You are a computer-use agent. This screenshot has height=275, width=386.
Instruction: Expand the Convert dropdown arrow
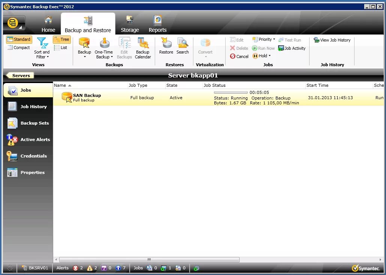206,57
